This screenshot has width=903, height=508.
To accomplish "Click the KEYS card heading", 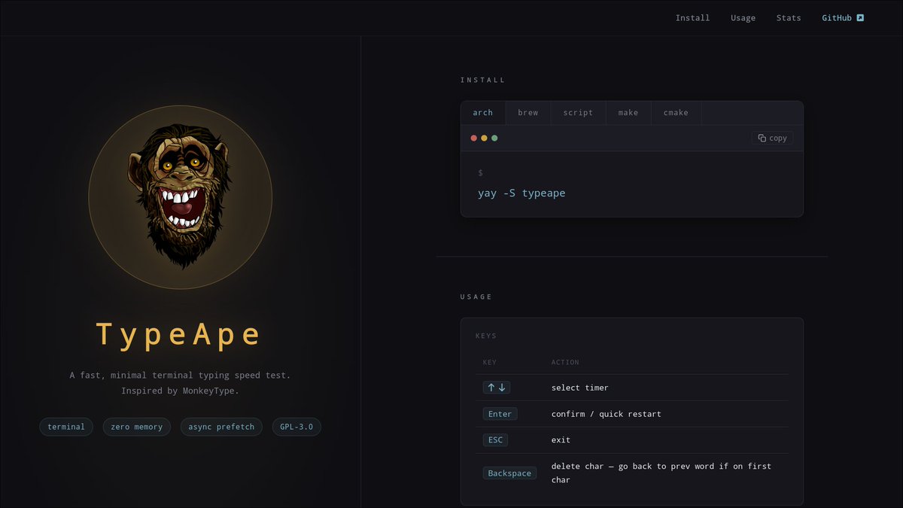I will coord(486,336).
